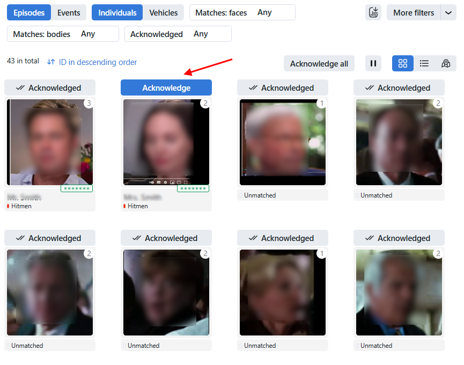Toggle the Vehicles object type
Screen dimensions: 464x365
pyautogui.click(x=163, y=13)
